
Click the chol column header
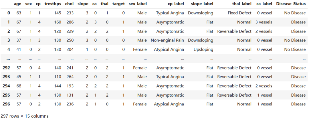(70, 4)
